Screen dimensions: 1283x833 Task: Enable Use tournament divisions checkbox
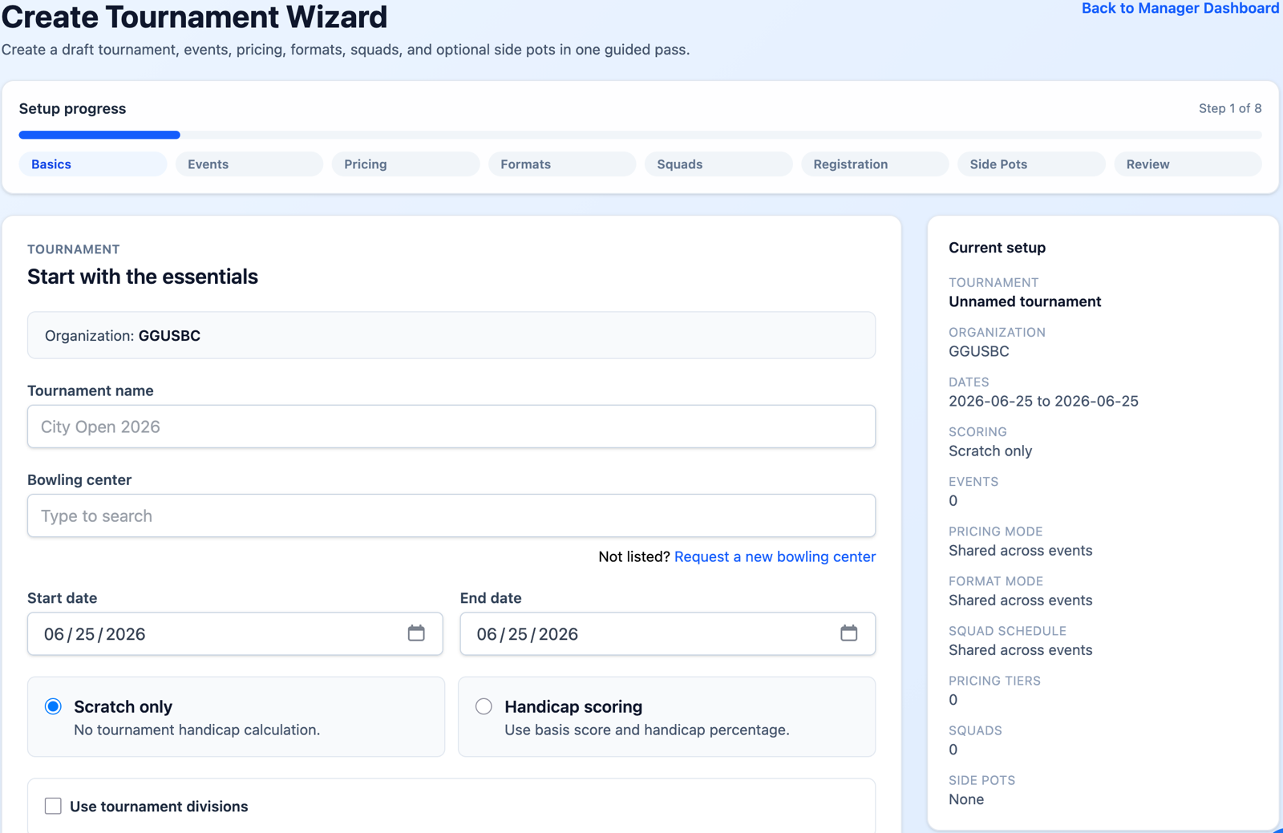(x=53, y=806)
